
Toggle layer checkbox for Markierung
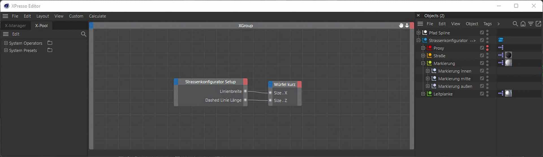coord(482,63)
